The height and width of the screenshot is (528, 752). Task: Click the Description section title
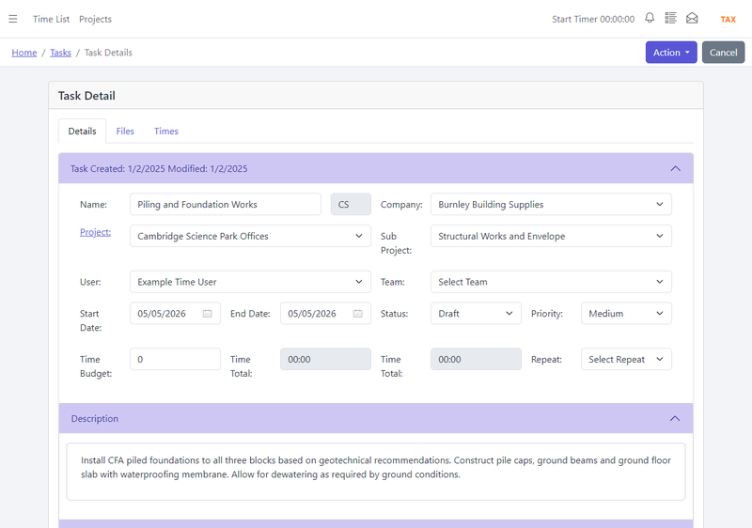click(95, 418)
